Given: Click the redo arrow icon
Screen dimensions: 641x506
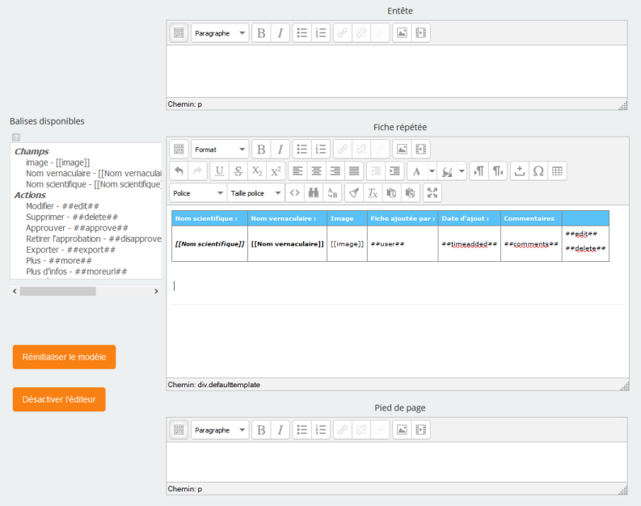Looking at the screenshot, I should [x=197, y=171].
